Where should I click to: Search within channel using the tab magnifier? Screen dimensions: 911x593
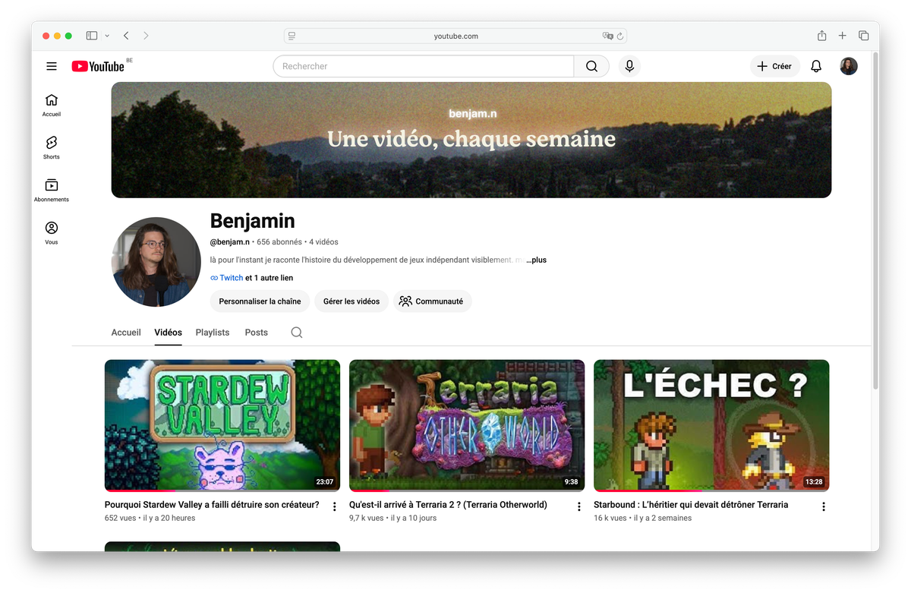(x=297, y=333)
